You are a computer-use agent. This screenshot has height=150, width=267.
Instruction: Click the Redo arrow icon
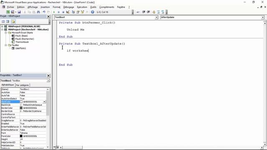pyautogui.click(x=48, y=12)
